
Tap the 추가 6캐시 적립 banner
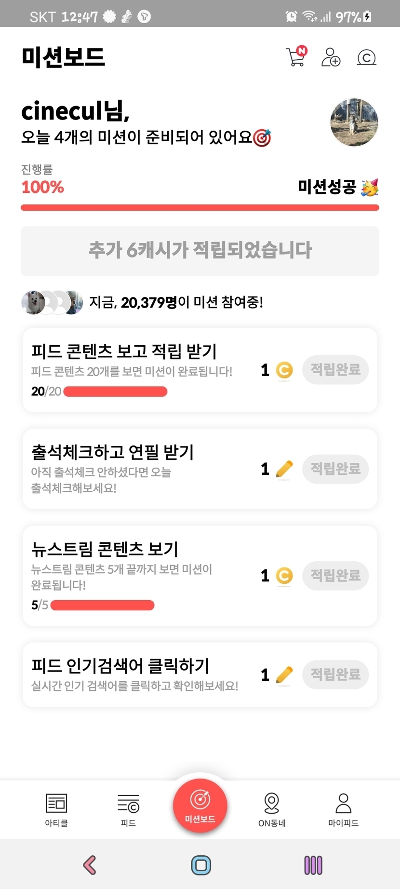coord(200,251)
